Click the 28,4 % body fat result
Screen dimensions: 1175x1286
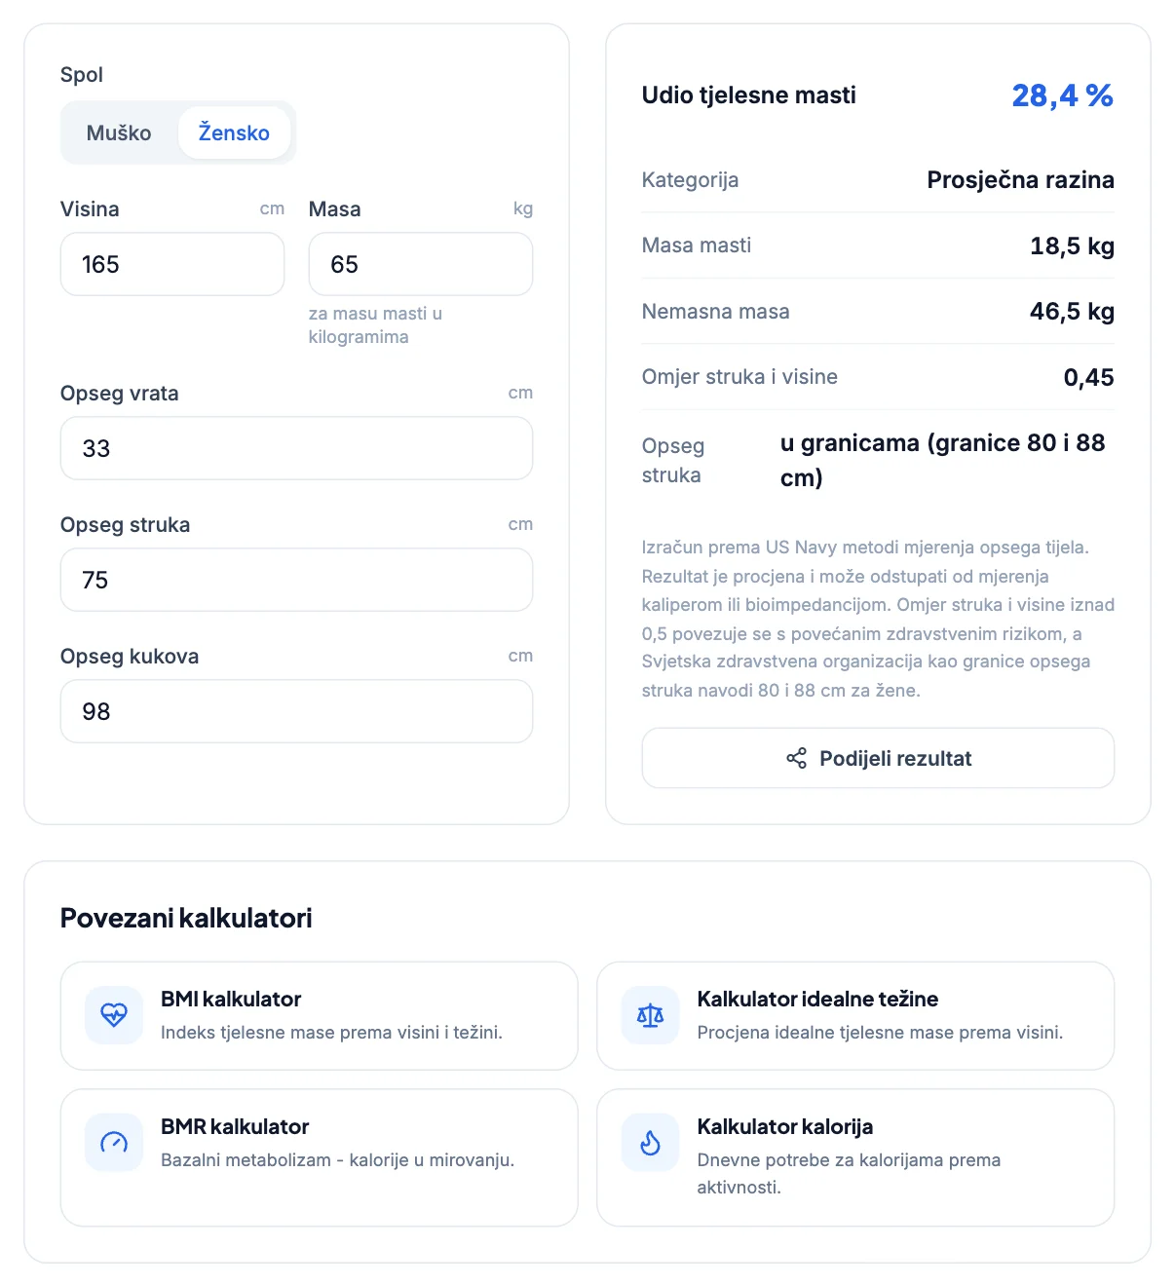coord(1062,95)
